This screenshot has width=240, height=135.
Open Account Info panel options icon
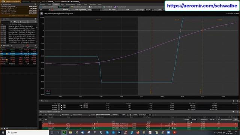35,4
